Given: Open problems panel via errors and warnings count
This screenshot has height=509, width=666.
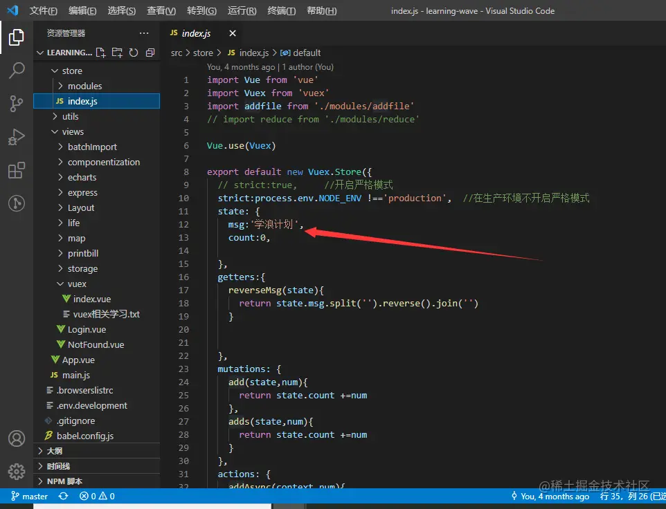Looking at the screenshot, I should (97, 497).
